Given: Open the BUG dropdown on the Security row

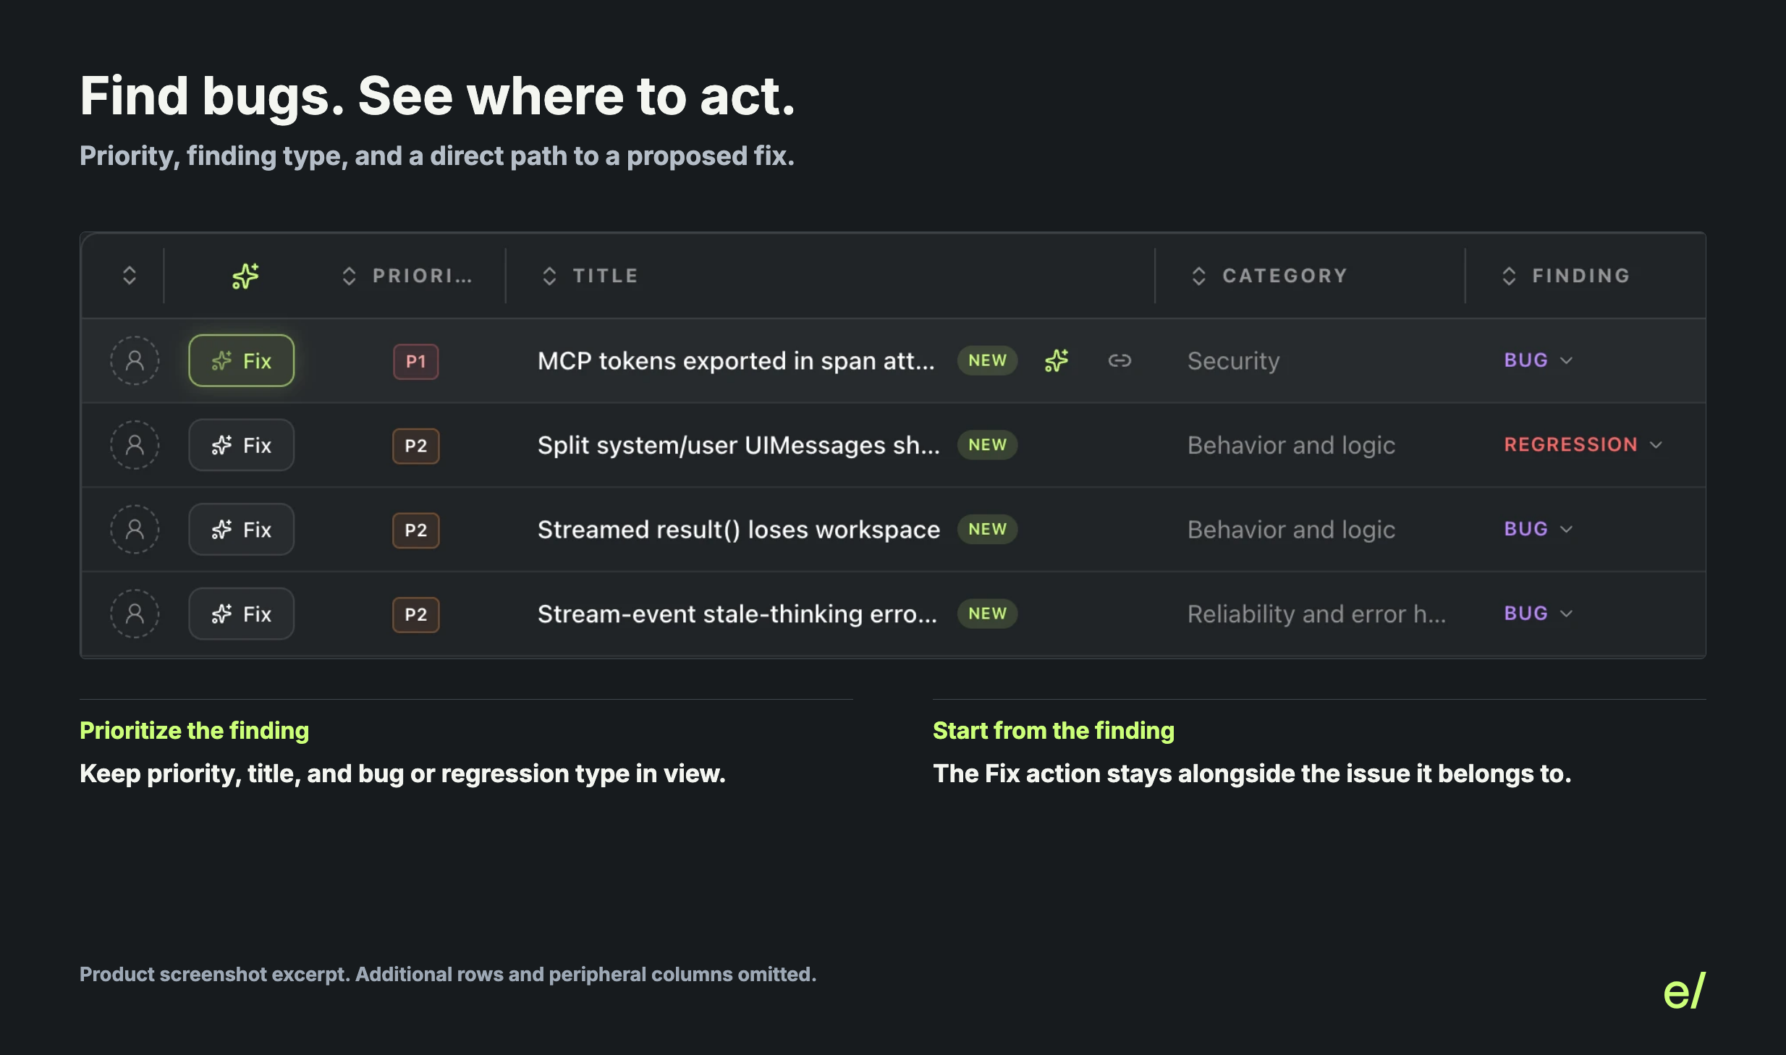Looking at the screenshot, I should (x=1539, y=360).
